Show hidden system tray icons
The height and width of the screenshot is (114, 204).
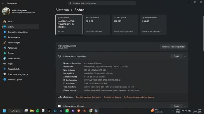coord(173,111)
